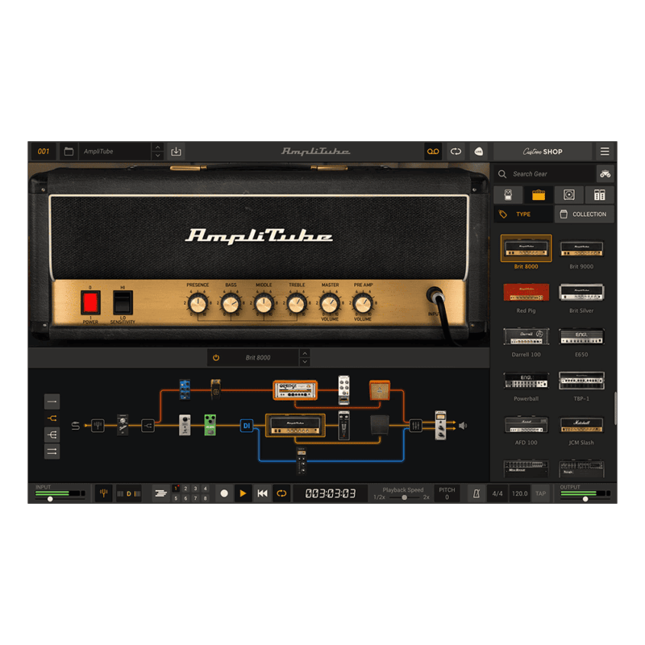The width and height of the screenshot is (645, 645).
Task: Toggle the D input mode button
Action: 129,493
